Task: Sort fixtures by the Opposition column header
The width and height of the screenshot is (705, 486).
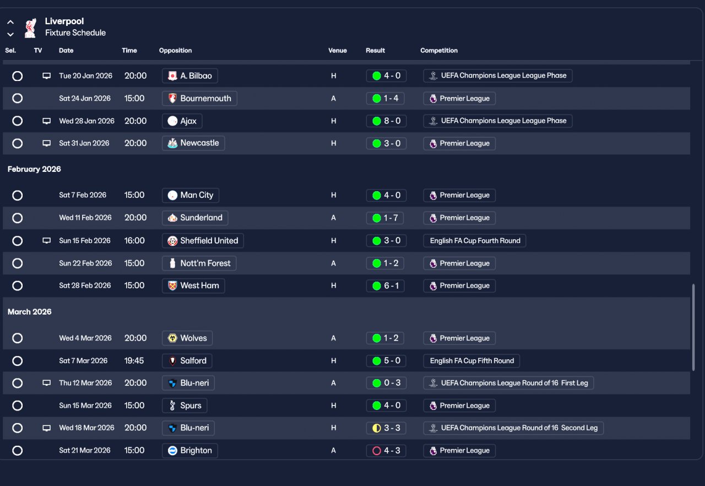Action: (176, 51)
